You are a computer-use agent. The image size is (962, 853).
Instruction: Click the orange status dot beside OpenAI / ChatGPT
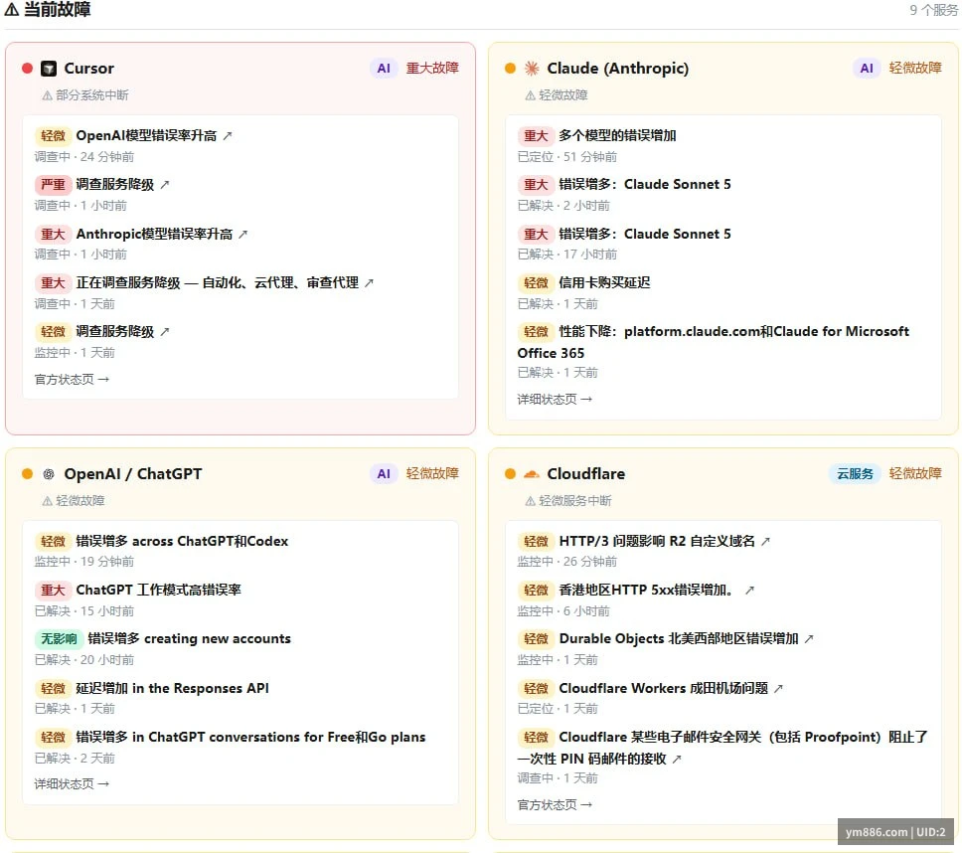coord(27,474)
